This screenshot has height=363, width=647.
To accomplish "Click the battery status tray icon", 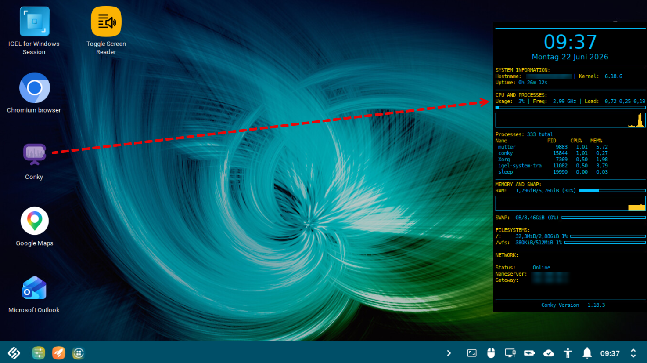I will [x=529, y=353].
